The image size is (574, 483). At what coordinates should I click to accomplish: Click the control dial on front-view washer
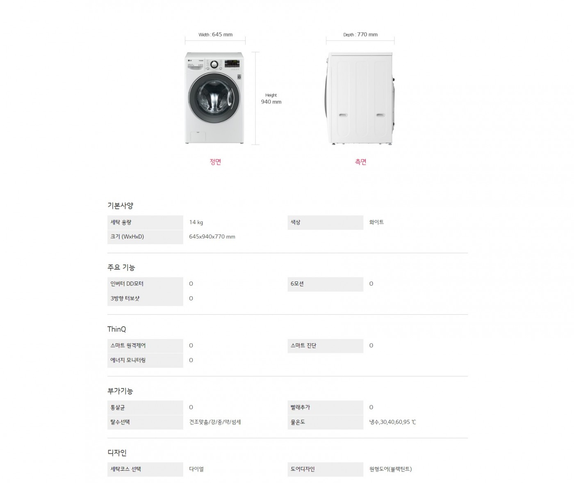[x=214, y=64]
